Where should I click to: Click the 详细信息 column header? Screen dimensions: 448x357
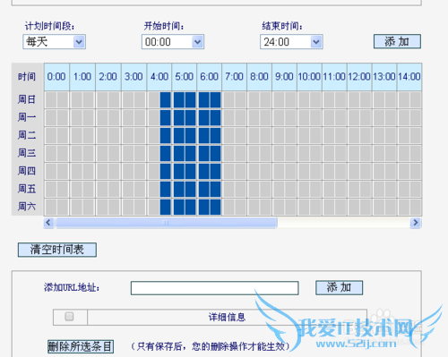227,317
